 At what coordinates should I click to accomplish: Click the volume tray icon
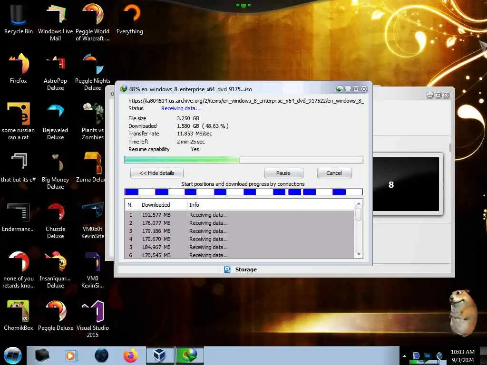pos(439,356)
